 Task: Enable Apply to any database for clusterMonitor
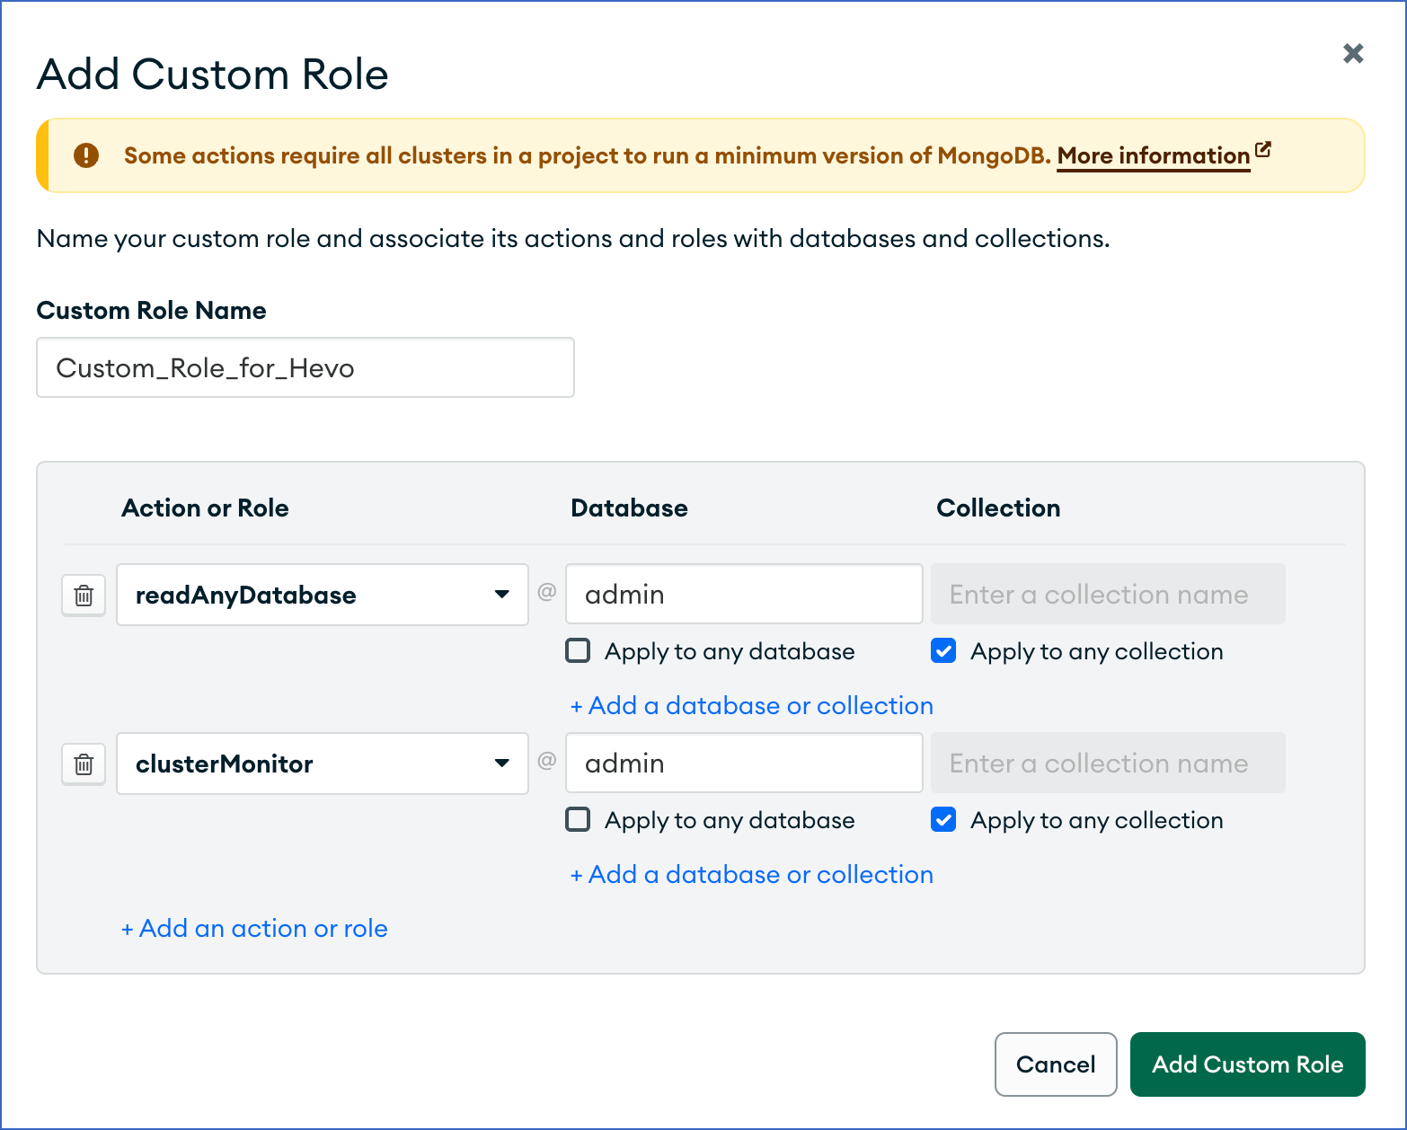coord(578,819)
